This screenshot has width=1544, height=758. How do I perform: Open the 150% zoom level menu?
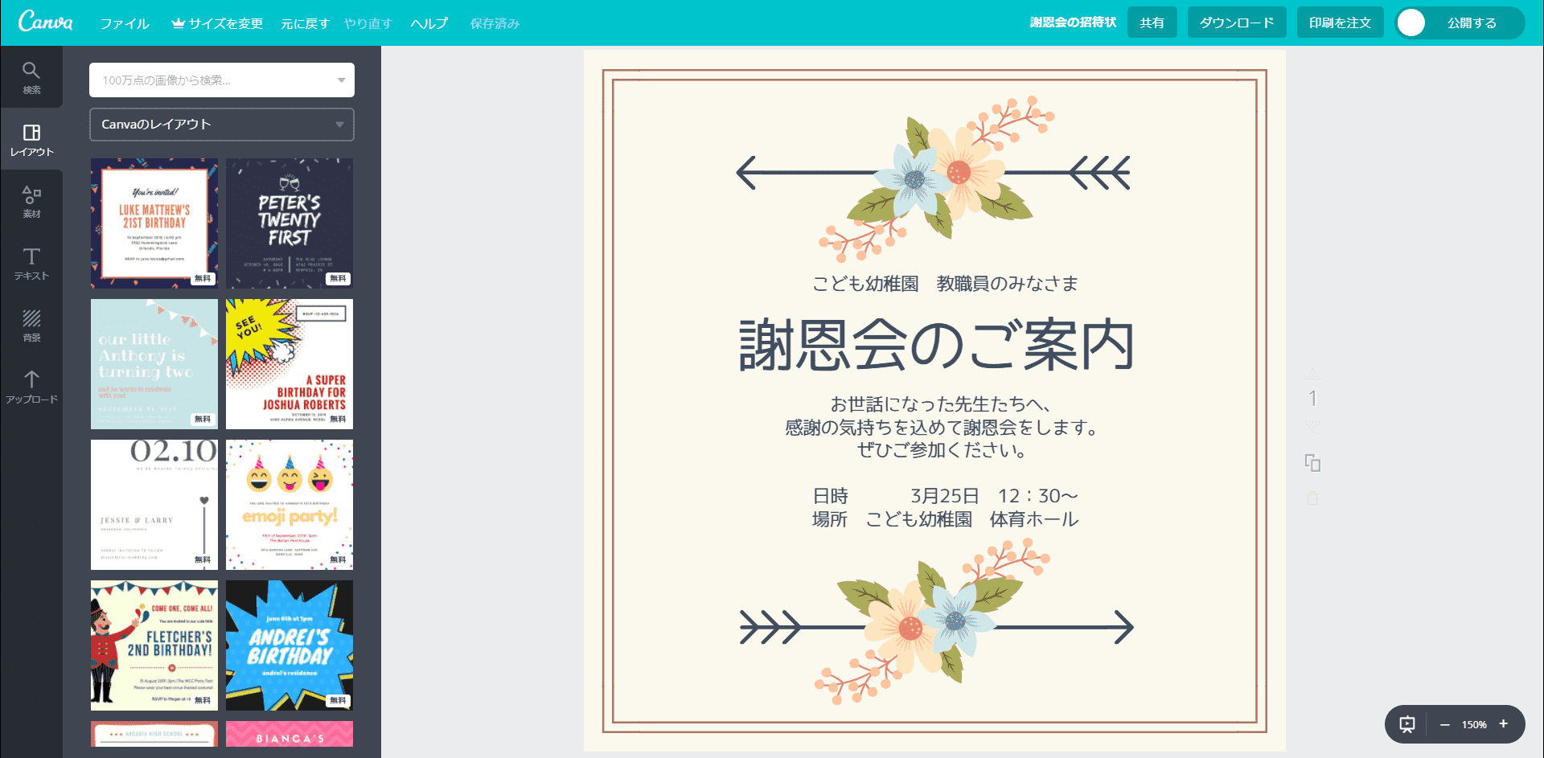point(1473,724)
